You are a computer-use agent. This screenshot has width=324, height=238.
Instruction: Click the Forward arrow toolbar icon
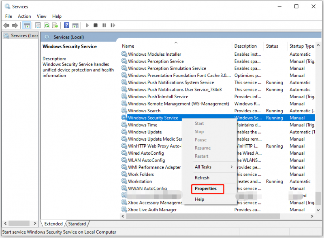[15, 25]
